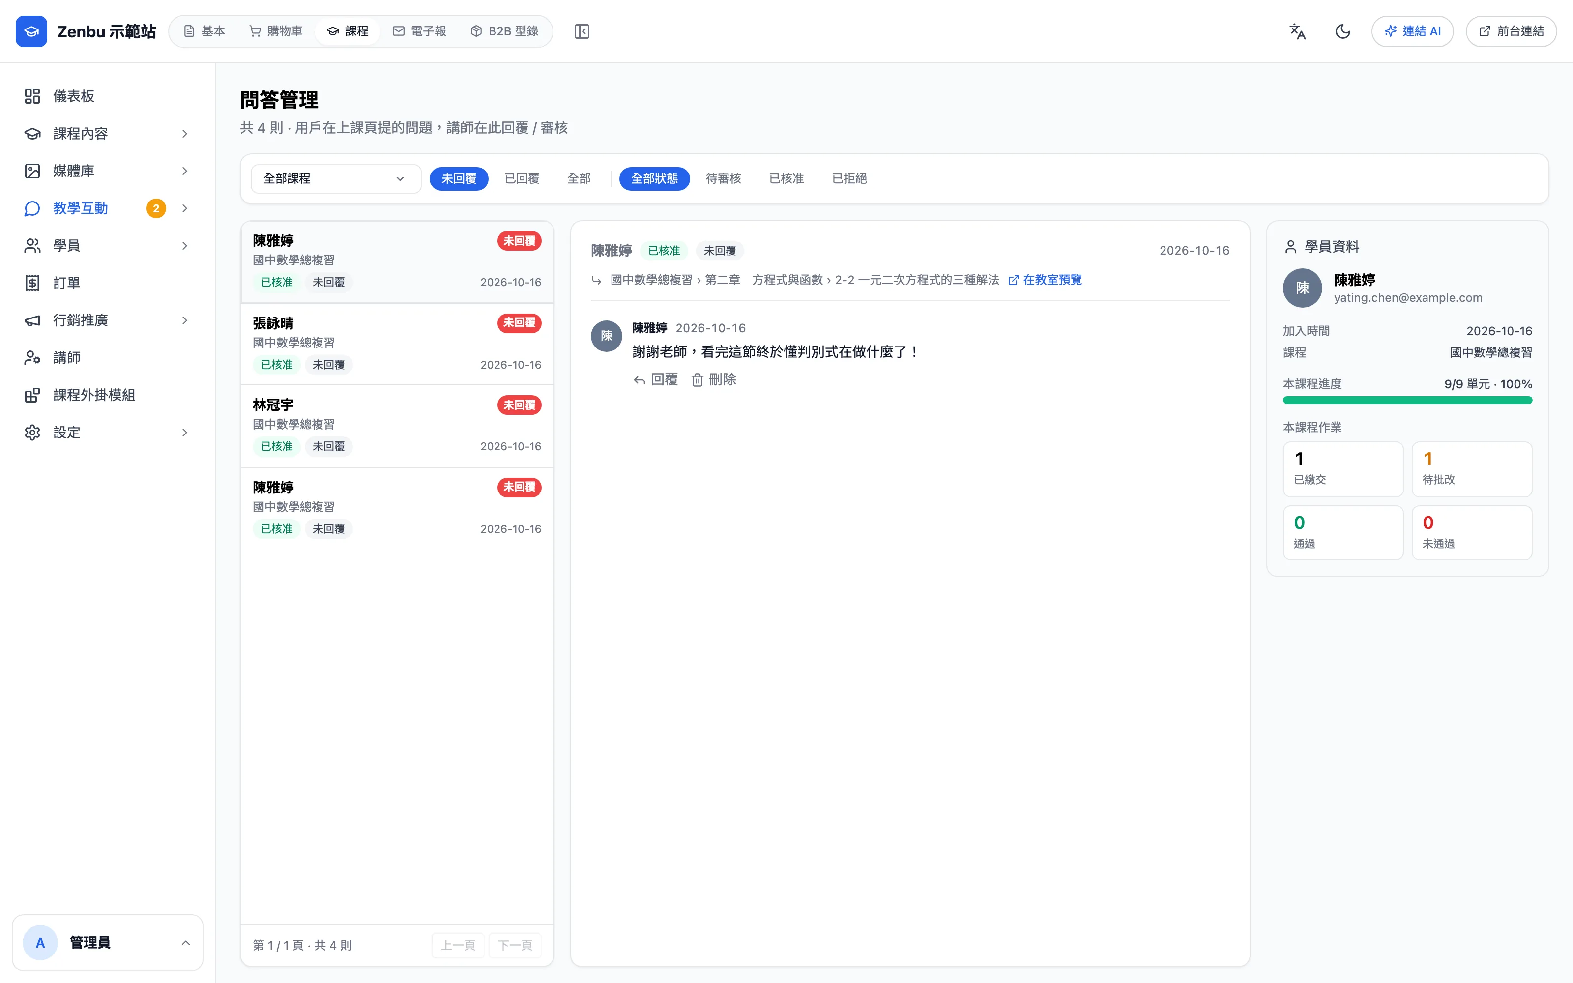Image resolution: width=1573 pixels, height=983 pixels.
Task: Click the 已繳交 count card
Action: 1343,469
